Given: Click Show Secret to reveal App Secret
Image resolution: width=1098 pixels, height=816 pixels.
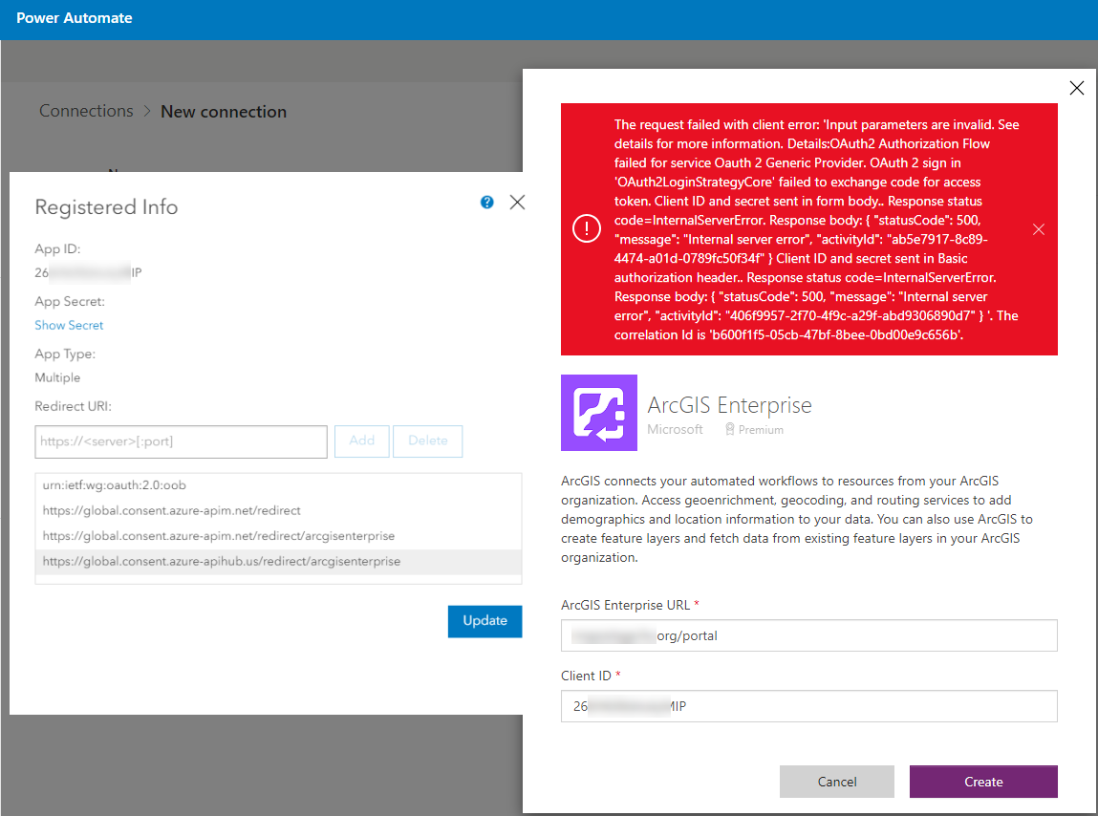Looking at the screenshot, I should pyautogui.click(x=68, y=325).
